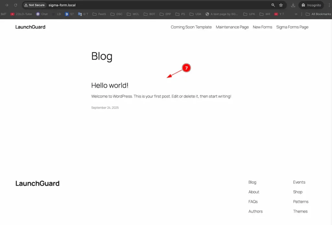The image size is (332, 225).
Task: Open the ST bookmark
Action: click(x=69, y=14)
